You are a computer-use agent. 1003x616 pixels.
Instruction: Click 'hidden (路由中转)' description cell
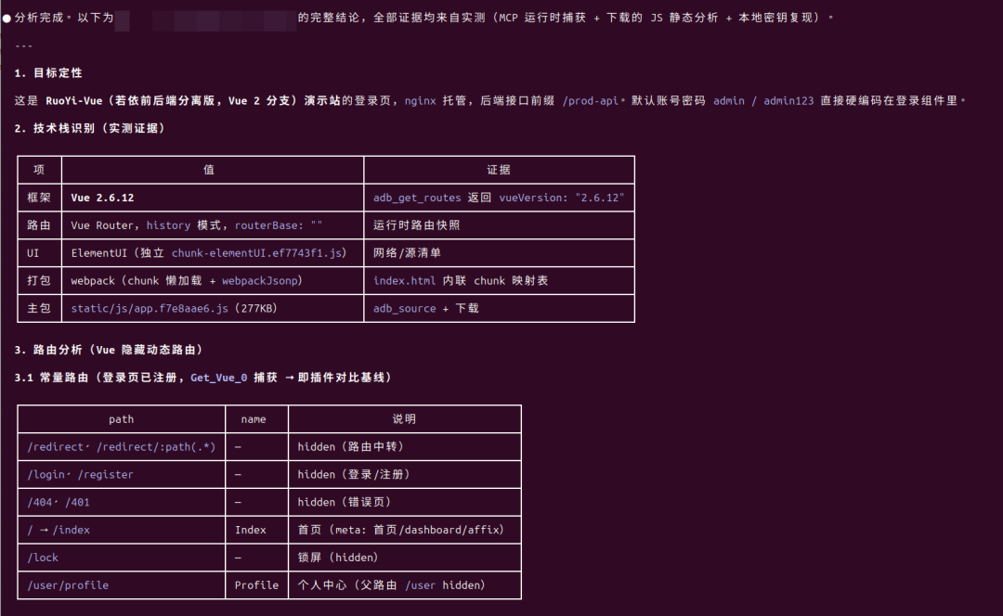pyautogui.click(x=404, y=446)
